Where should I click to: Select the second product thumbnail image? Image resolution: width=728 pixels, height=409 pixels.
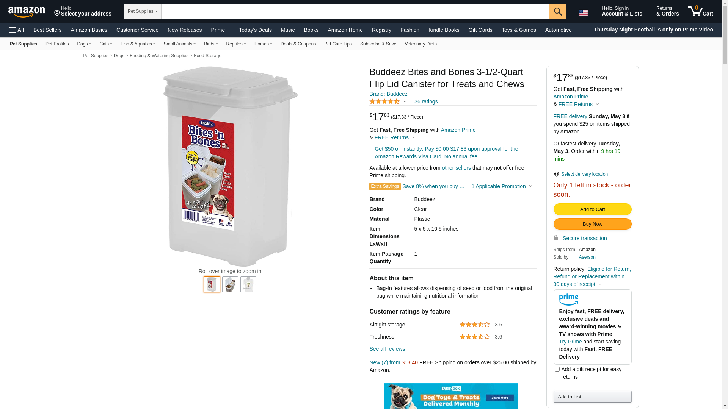point(230,284)
